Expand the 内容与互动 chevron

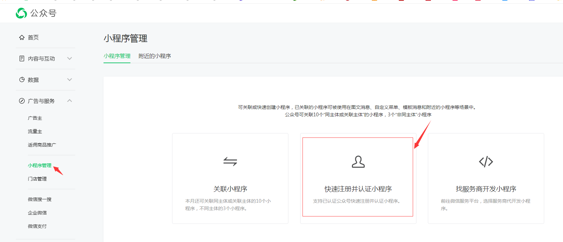[70, 58]
